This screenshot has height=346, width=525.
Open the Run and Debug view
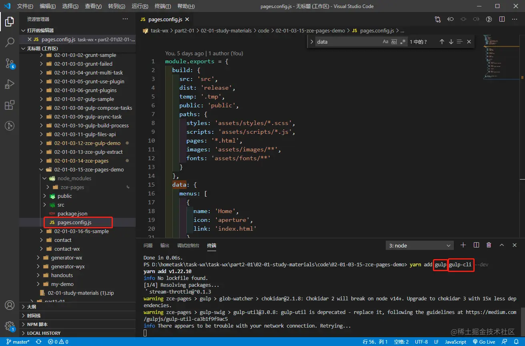tap(10, 84)
